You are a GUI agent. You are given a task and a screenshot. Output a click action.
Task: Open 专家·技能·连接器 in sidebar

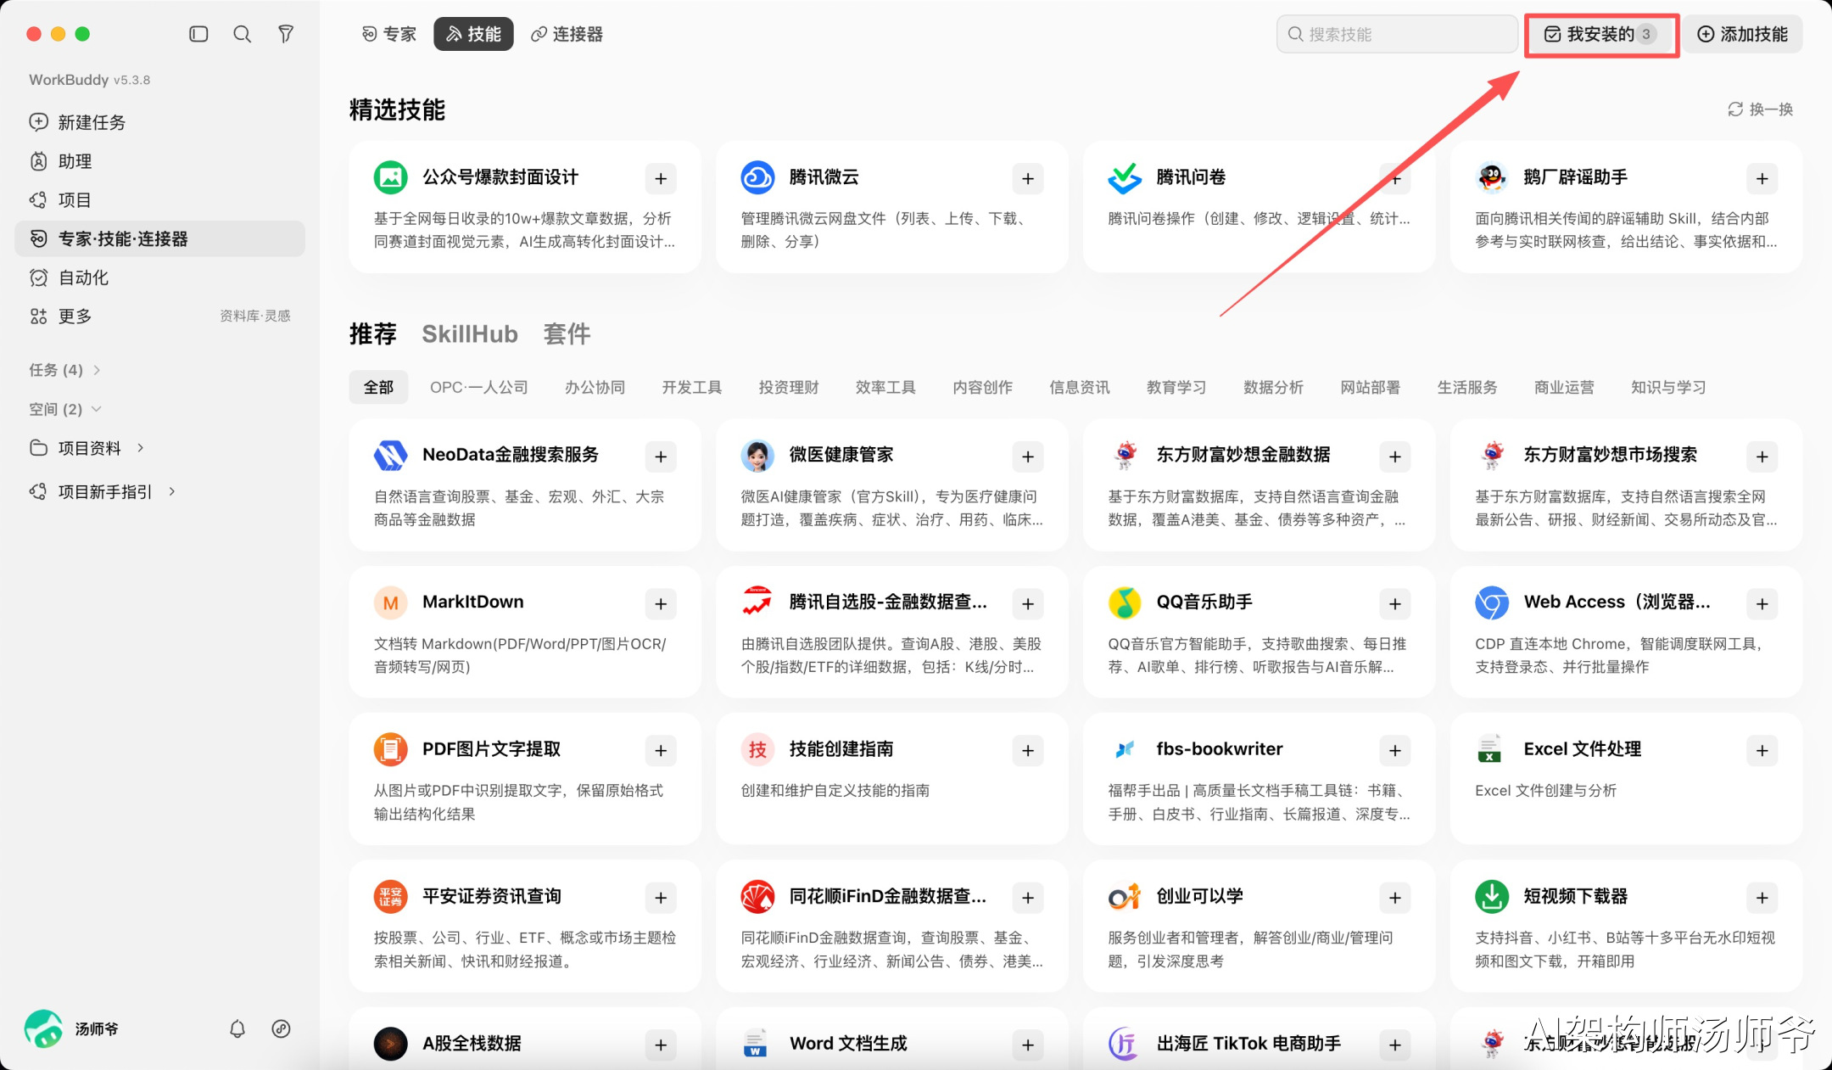[159, 239]
